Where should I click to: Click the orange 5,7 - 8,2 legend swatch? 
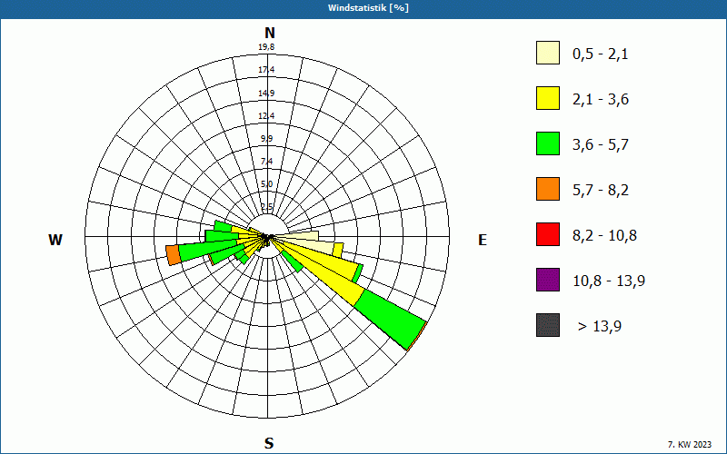[x=548, y=189]
